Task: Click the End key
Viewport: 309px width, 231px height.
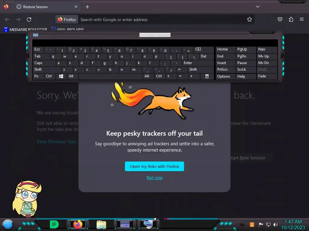Action: (x=226, y=56)
